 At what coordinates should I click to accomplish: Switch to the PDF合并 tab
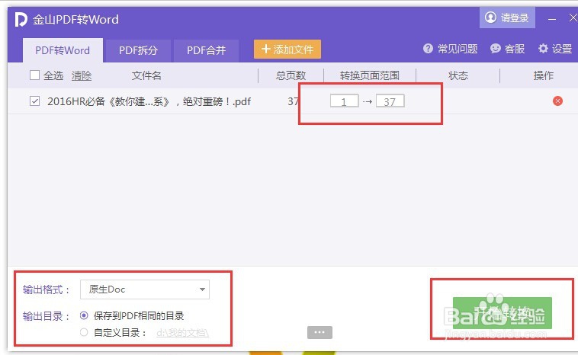pyautogui.click(x=206, y=50)
